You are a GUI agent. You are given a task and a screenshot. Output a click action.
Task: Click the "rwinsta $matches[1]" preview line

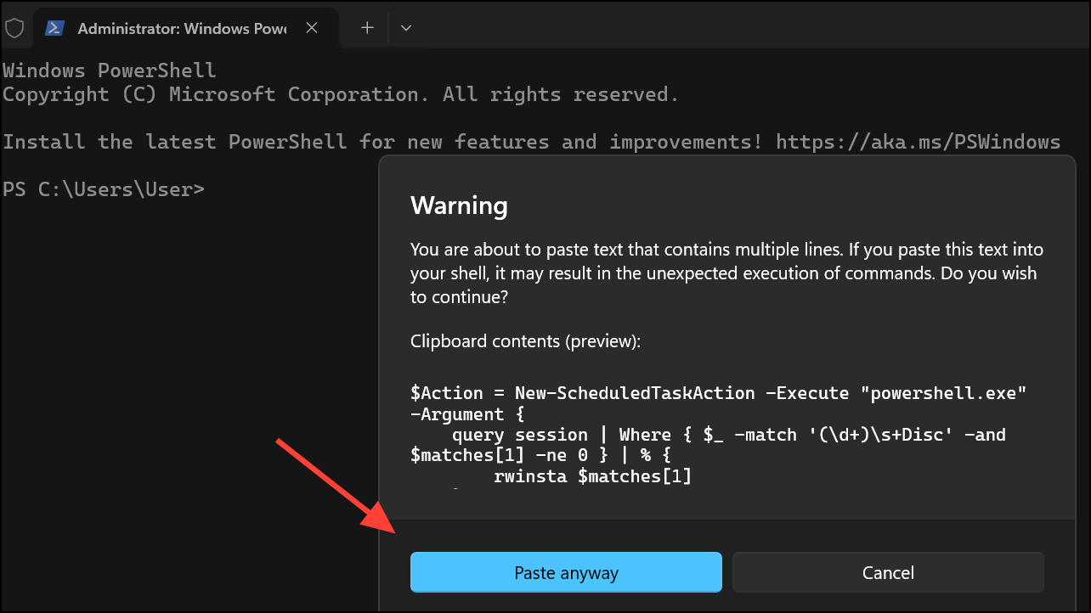(x=593, y=476)
